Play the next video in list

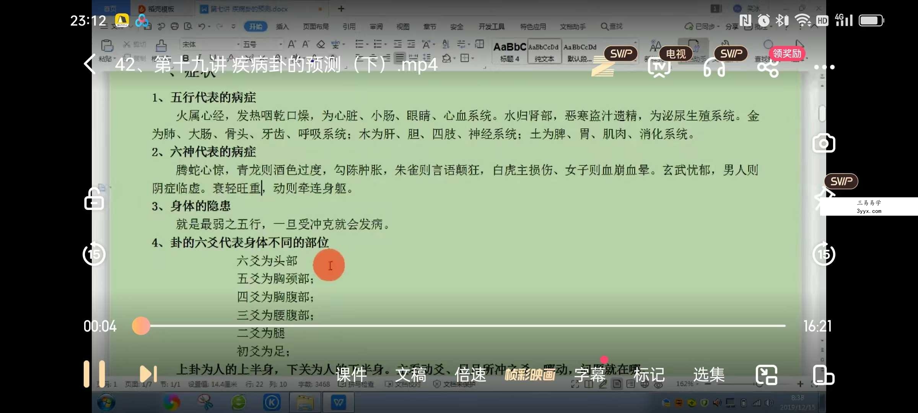pos(148,374)
